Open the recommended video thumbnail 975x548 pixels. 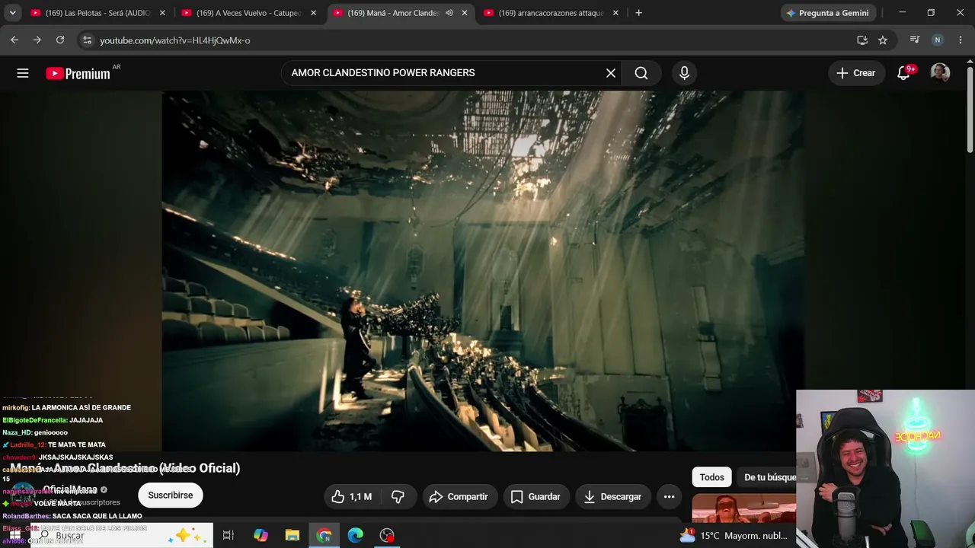743,508
